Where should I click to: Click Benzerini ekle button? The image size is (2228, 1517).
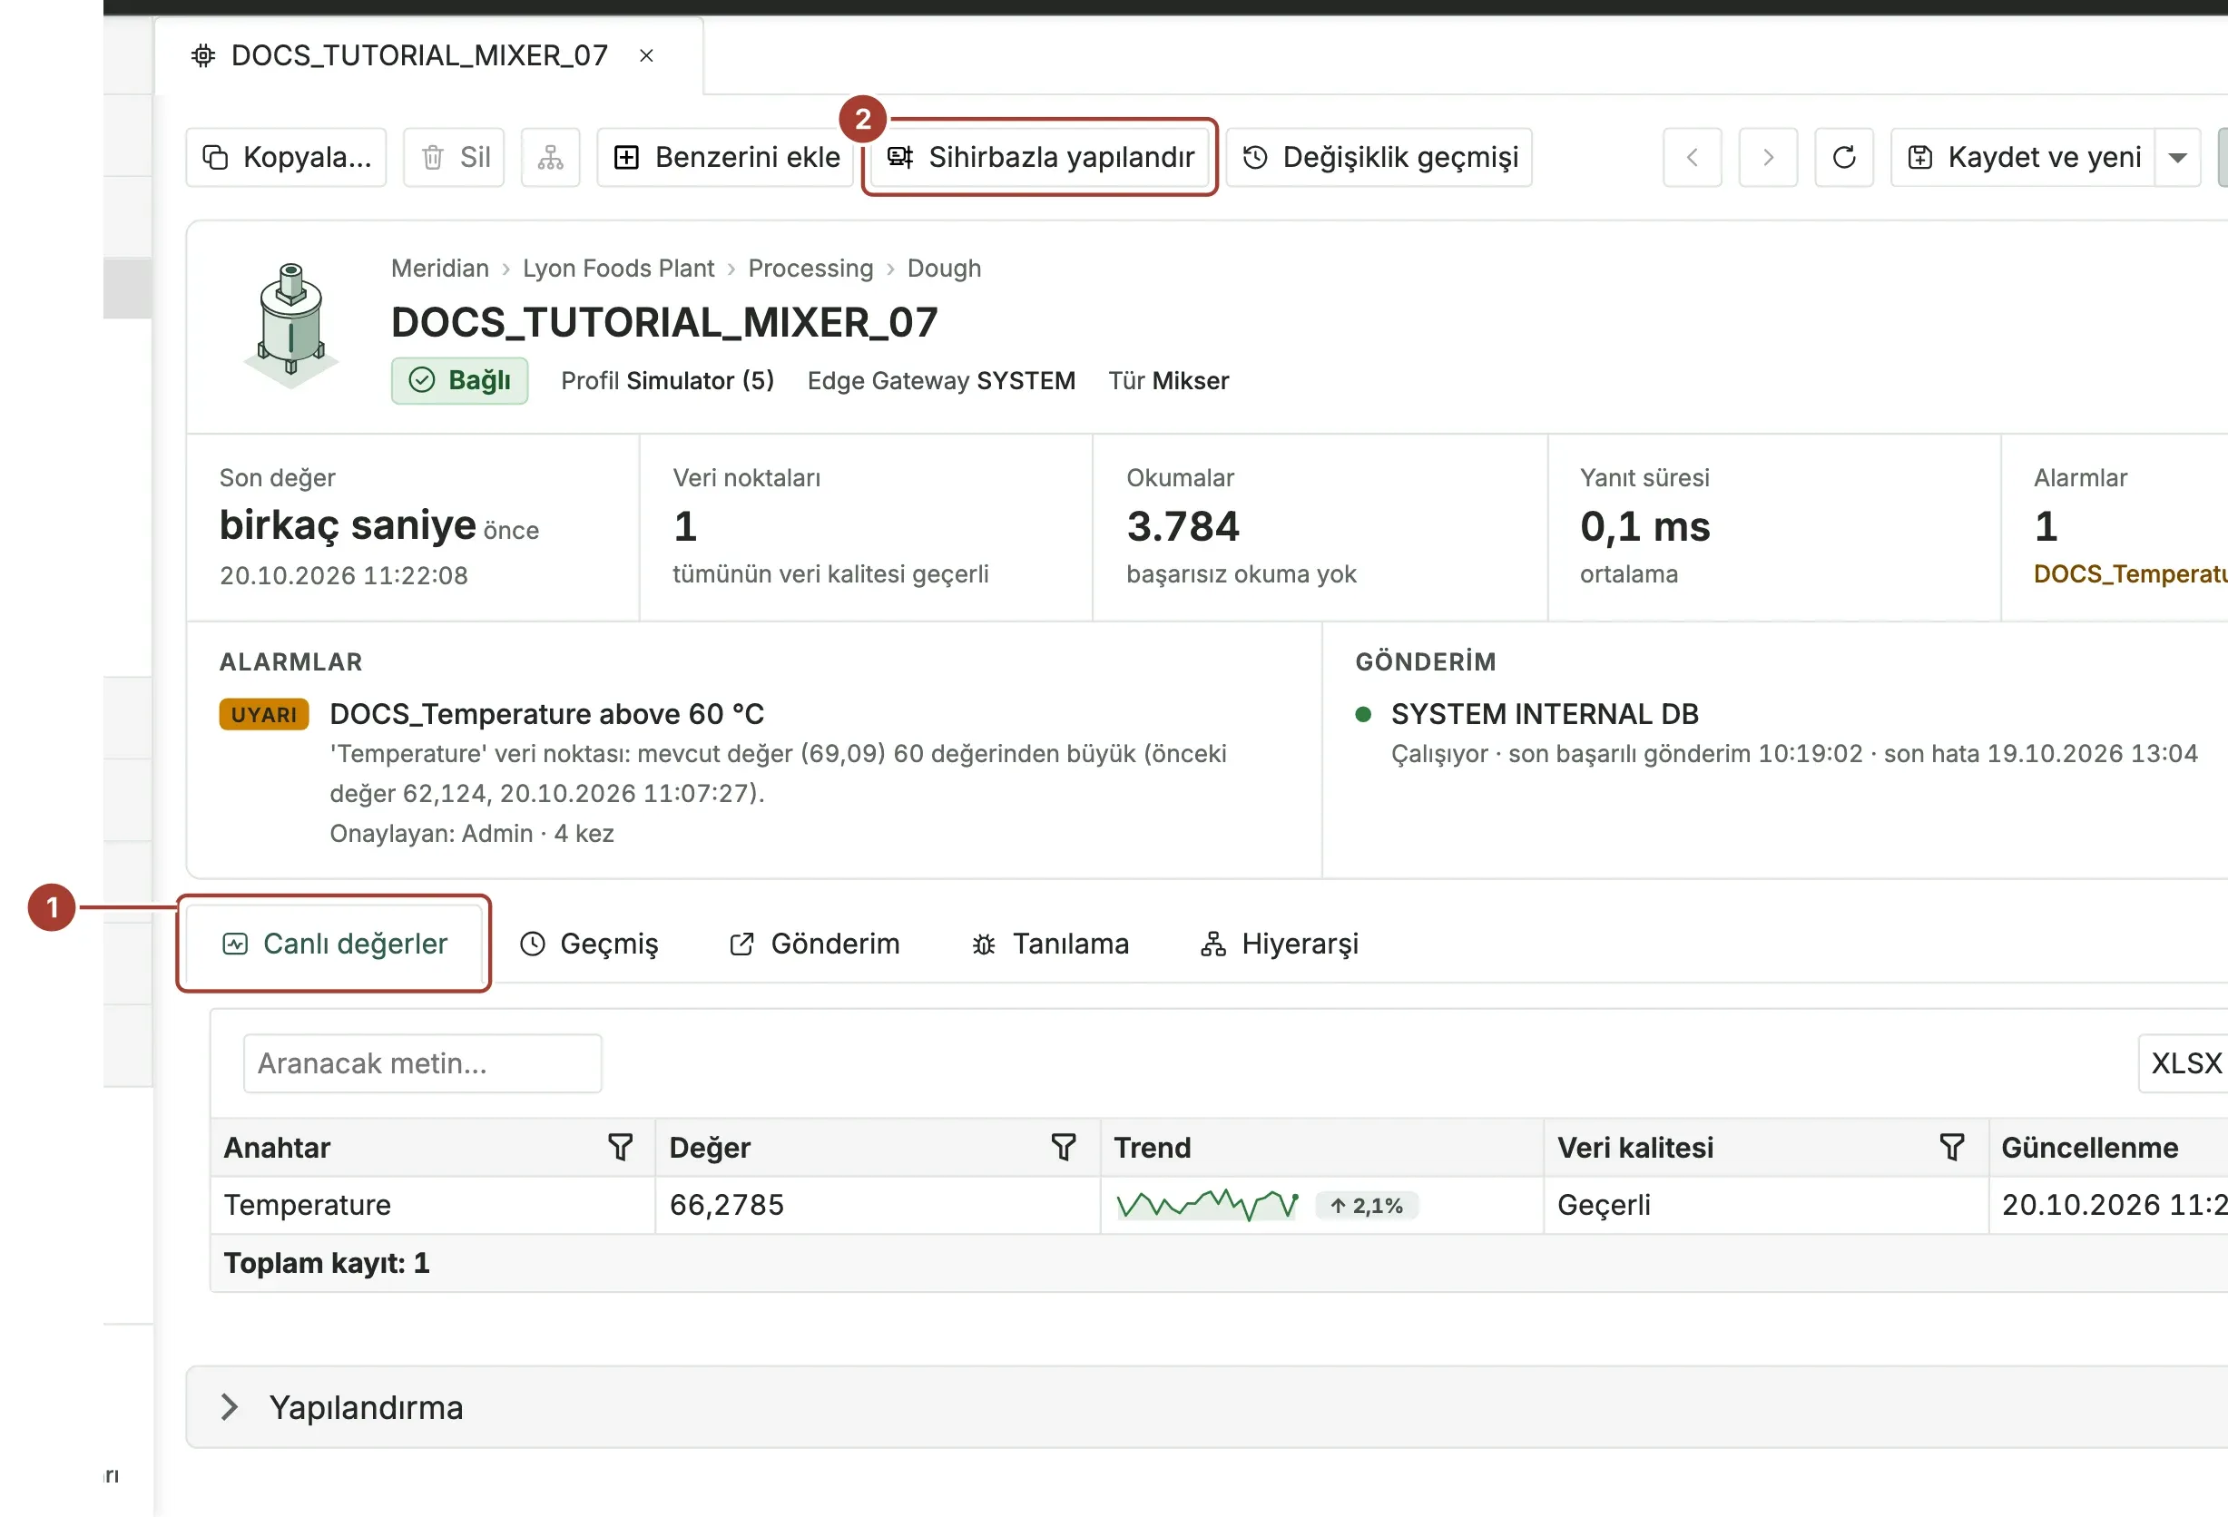point(726,157)
